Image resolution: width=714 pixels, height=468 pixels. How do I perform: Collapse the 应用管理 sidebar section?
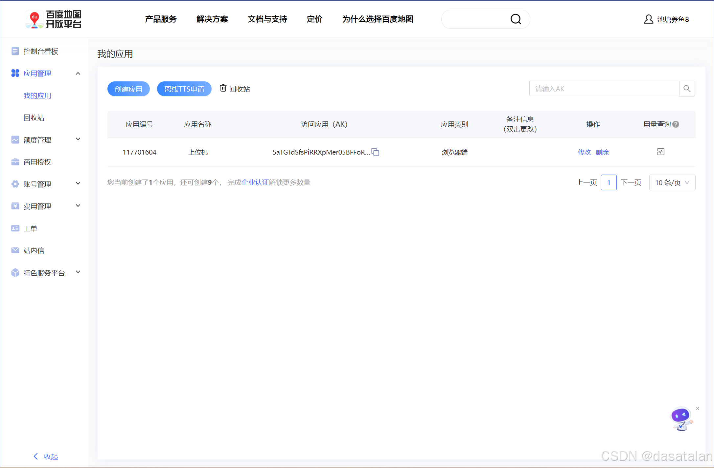click(x=78, y=73)
